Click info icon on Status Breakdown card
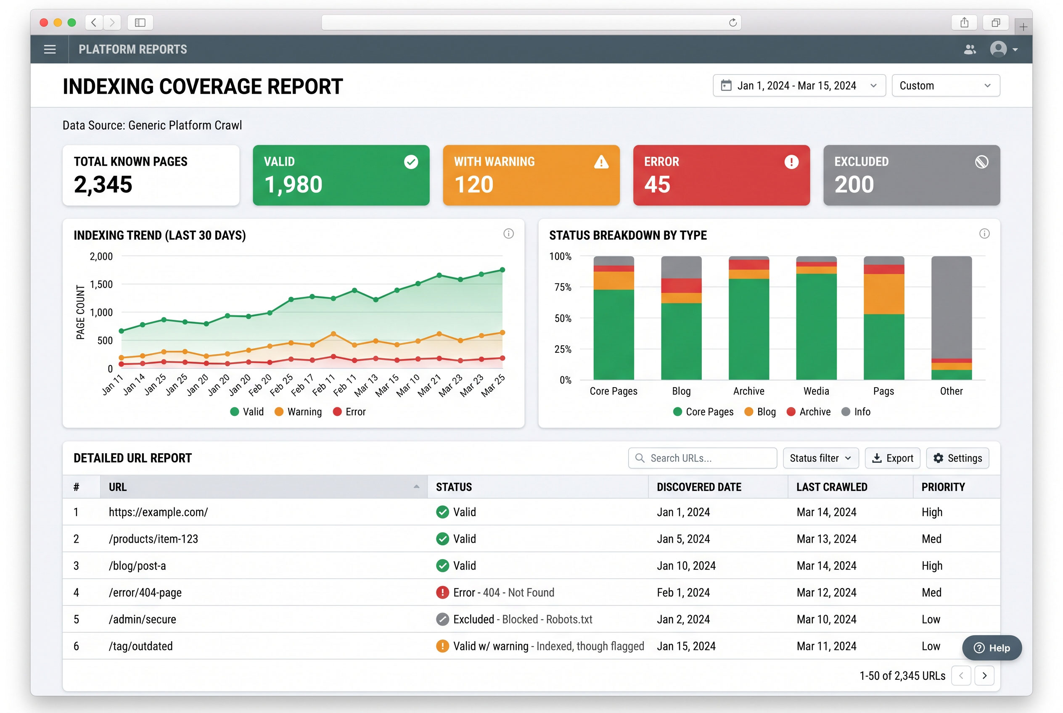This screenshot has width=1063, height=713. coord(984,234)
